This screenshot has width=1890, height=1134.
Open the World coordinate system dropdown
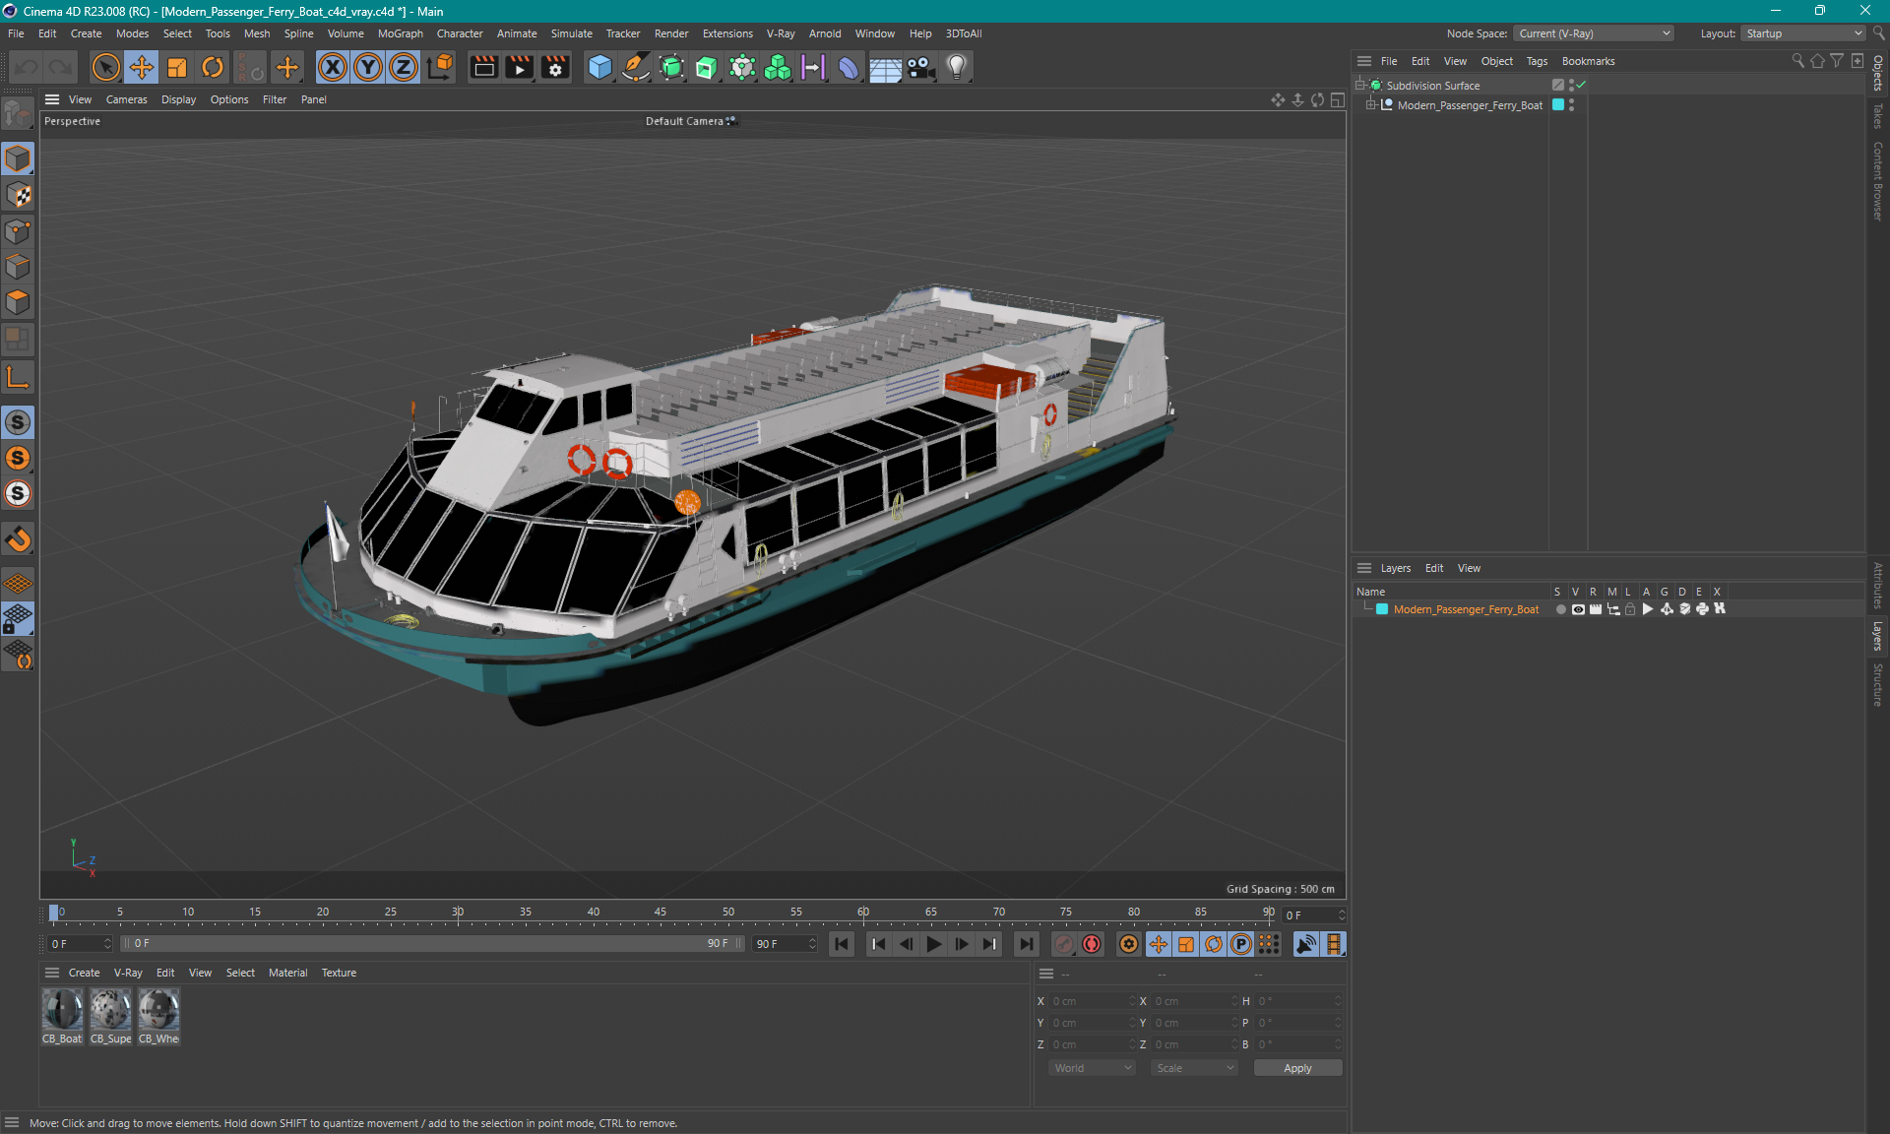tap(1093, 1068)
